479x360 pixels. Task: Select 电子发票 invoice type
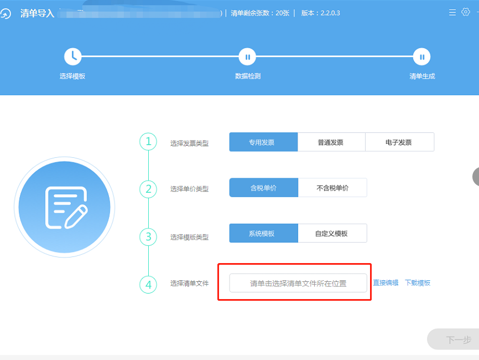(399, 142)
